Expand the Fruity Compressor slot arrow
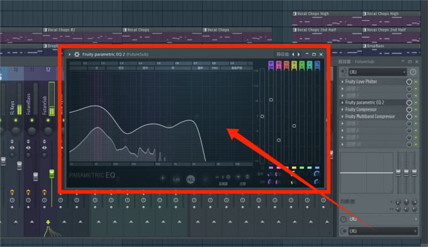The width and height of the screenshot is (428, 247). [x=342, y=109]
